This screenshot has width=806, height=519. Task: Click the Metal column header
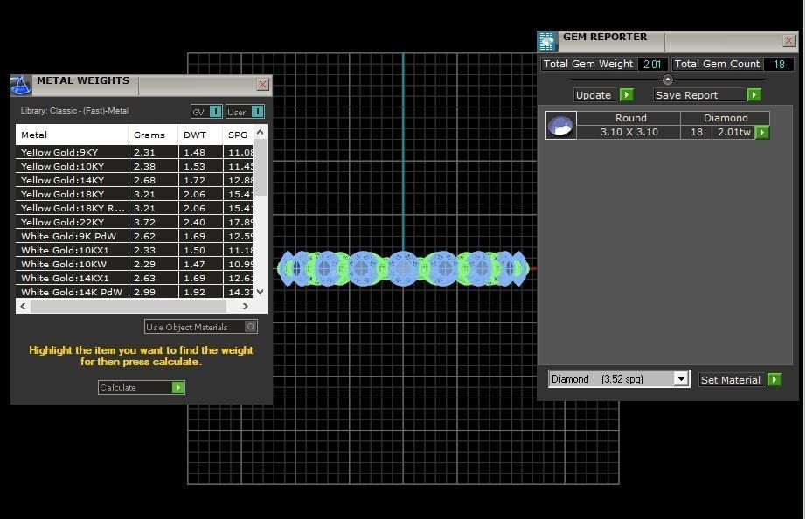coord(72,135)
